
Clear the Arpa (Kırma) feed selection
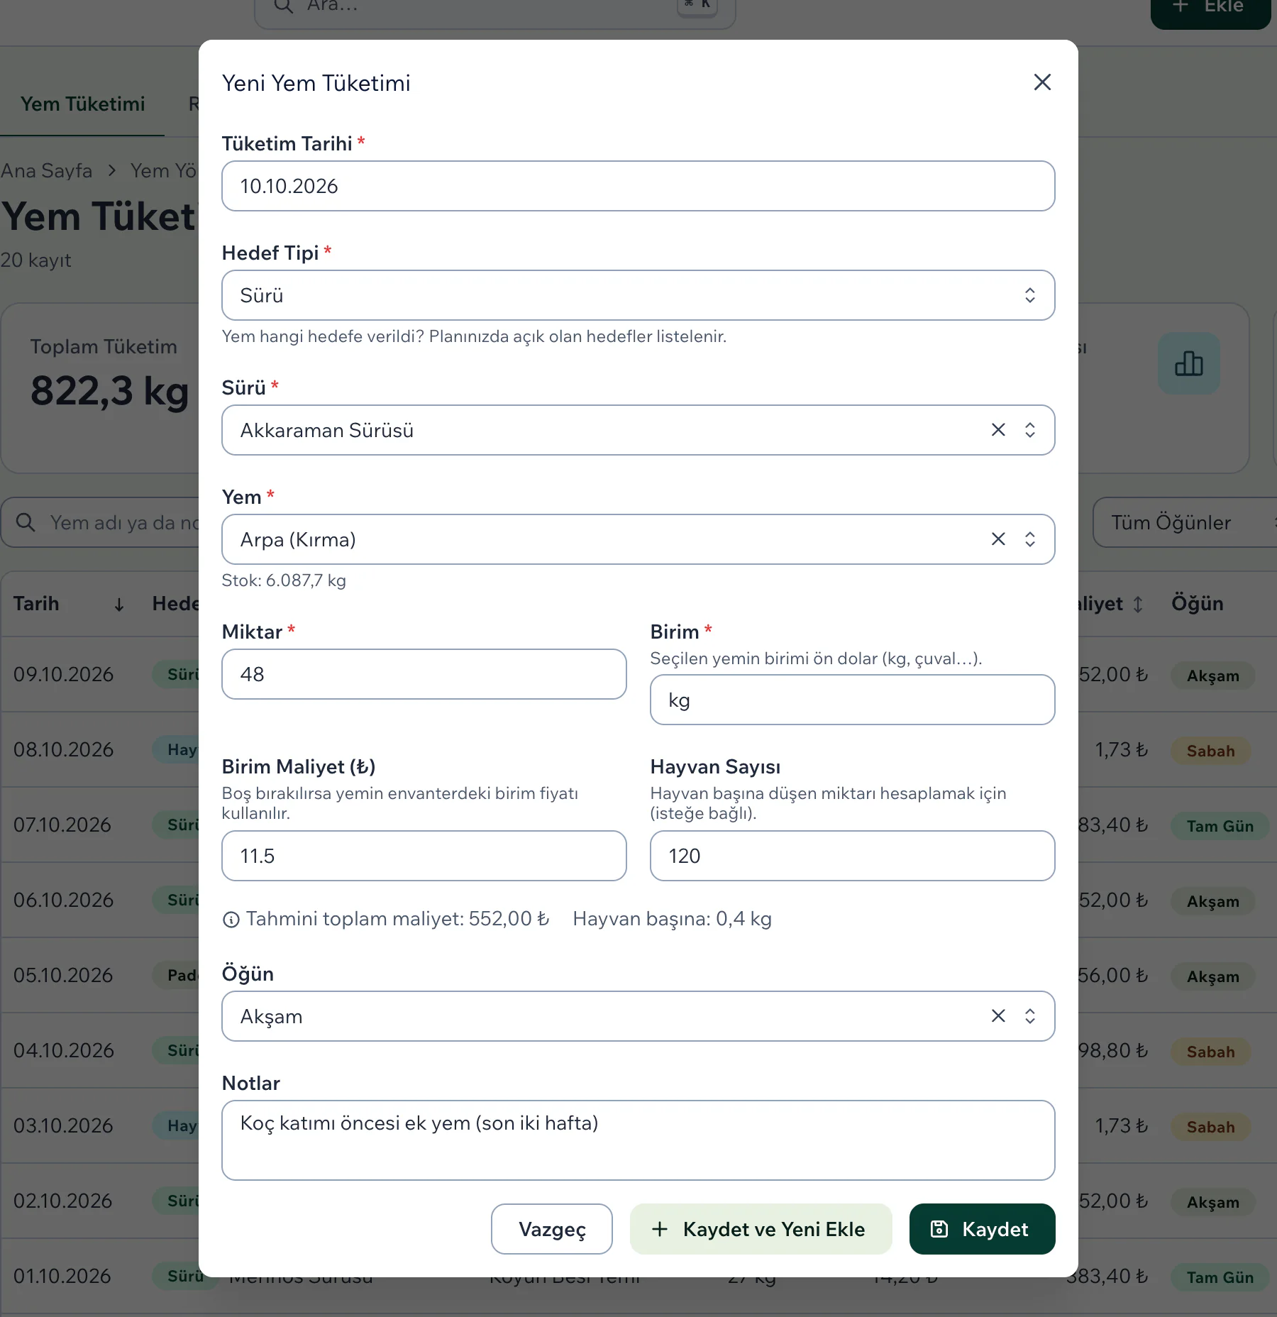click(x=998, y=539)
